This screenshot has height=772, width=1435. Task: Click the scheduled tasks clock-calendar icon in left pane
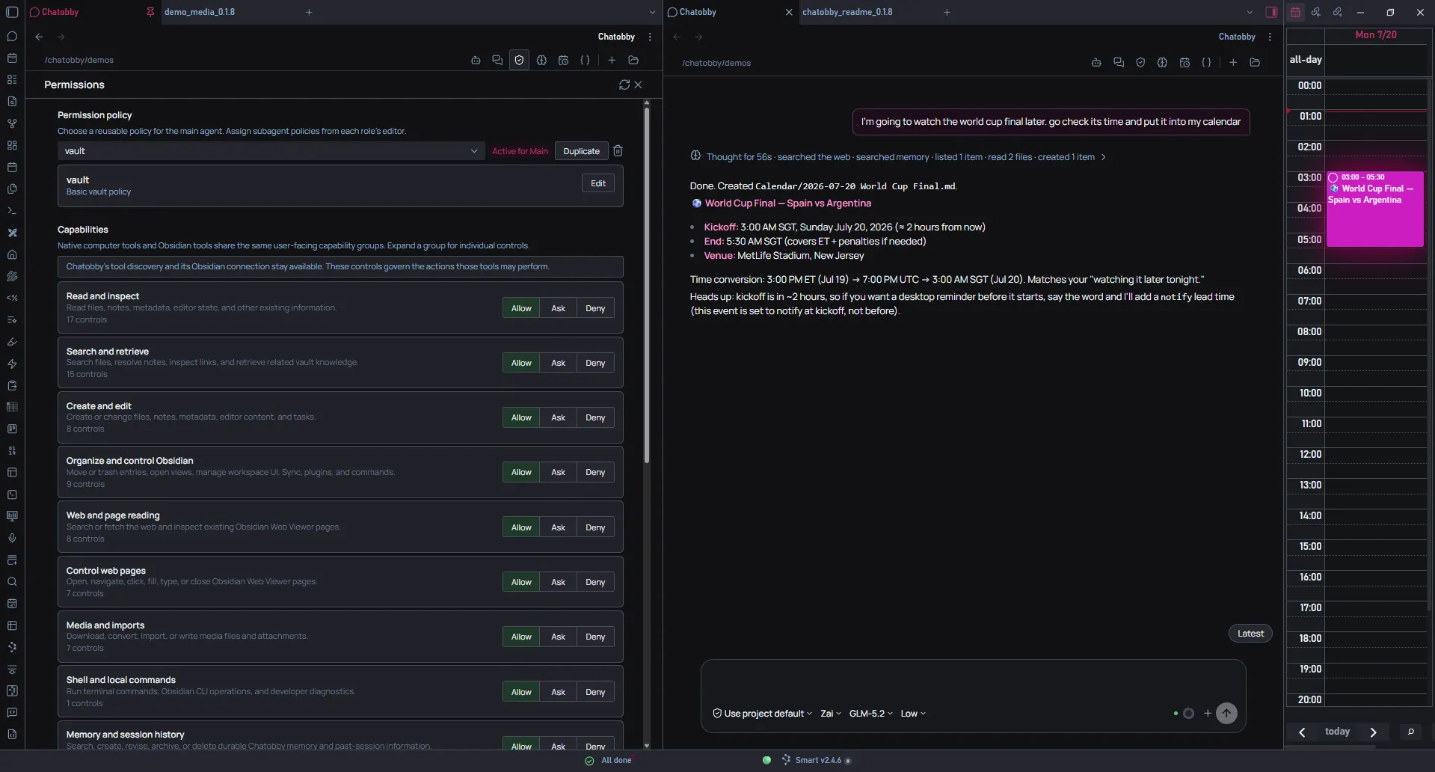563,61
